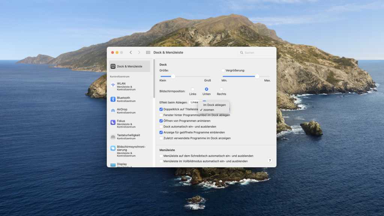Enable Menüleiste im Vollbildmodus automatisch ausblenden
Screen dimensions: 384x216
(x=161, y=161)
